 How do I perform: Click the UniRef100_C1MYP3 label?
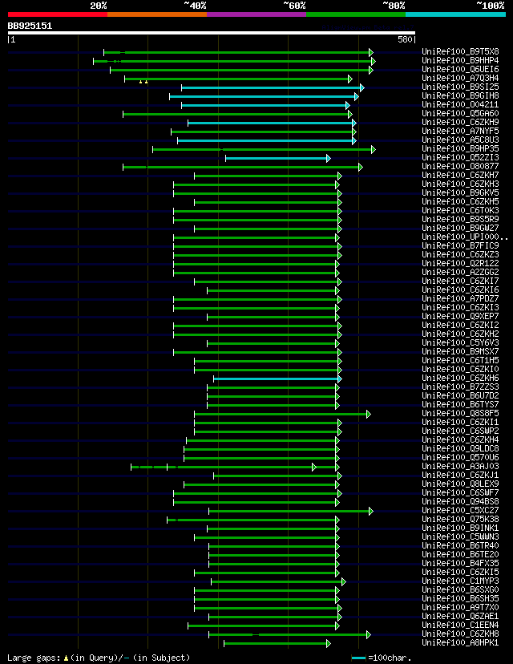[460, 581]
